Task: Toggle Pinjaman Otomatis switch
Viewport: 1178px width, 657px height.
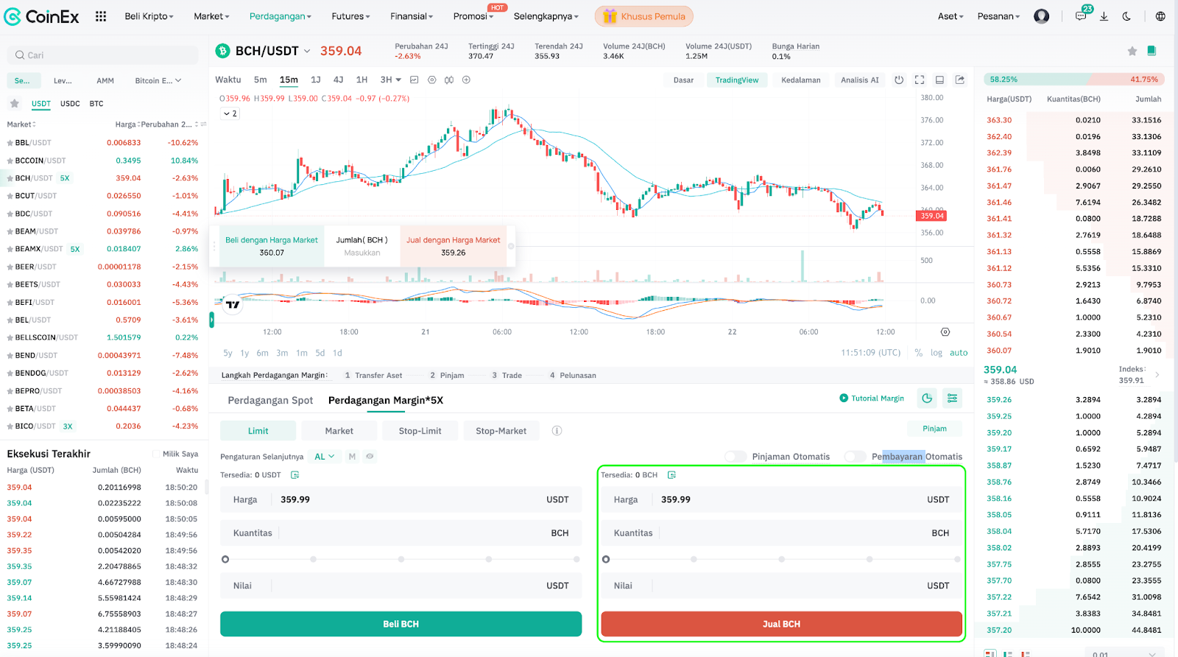Action: (x=735, y=457)
